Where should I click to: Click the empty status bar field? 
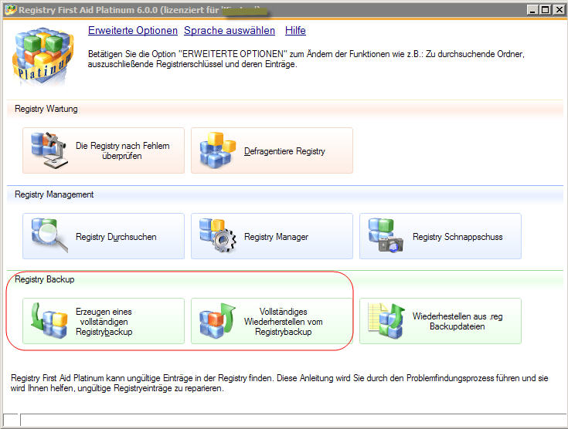293,420
